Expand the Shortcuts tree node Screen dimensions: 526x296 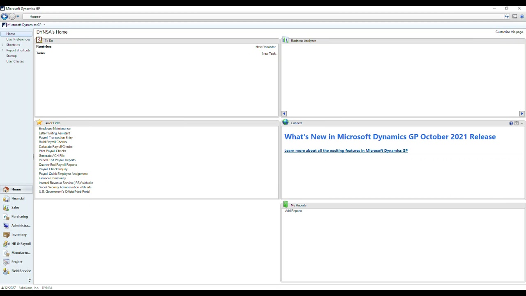(x=2, y=45)
